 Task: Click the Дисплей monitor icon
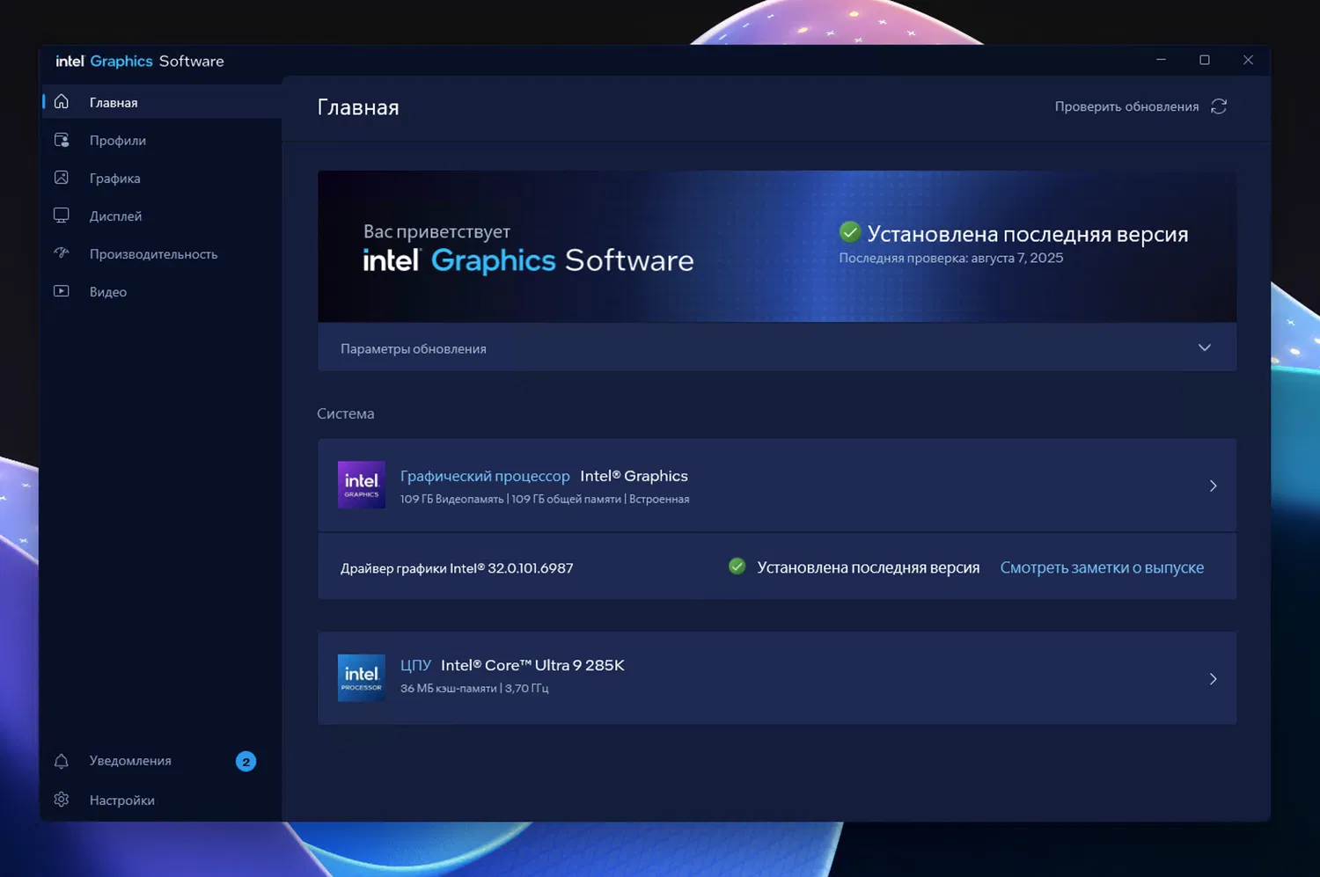tap(62, 216)
